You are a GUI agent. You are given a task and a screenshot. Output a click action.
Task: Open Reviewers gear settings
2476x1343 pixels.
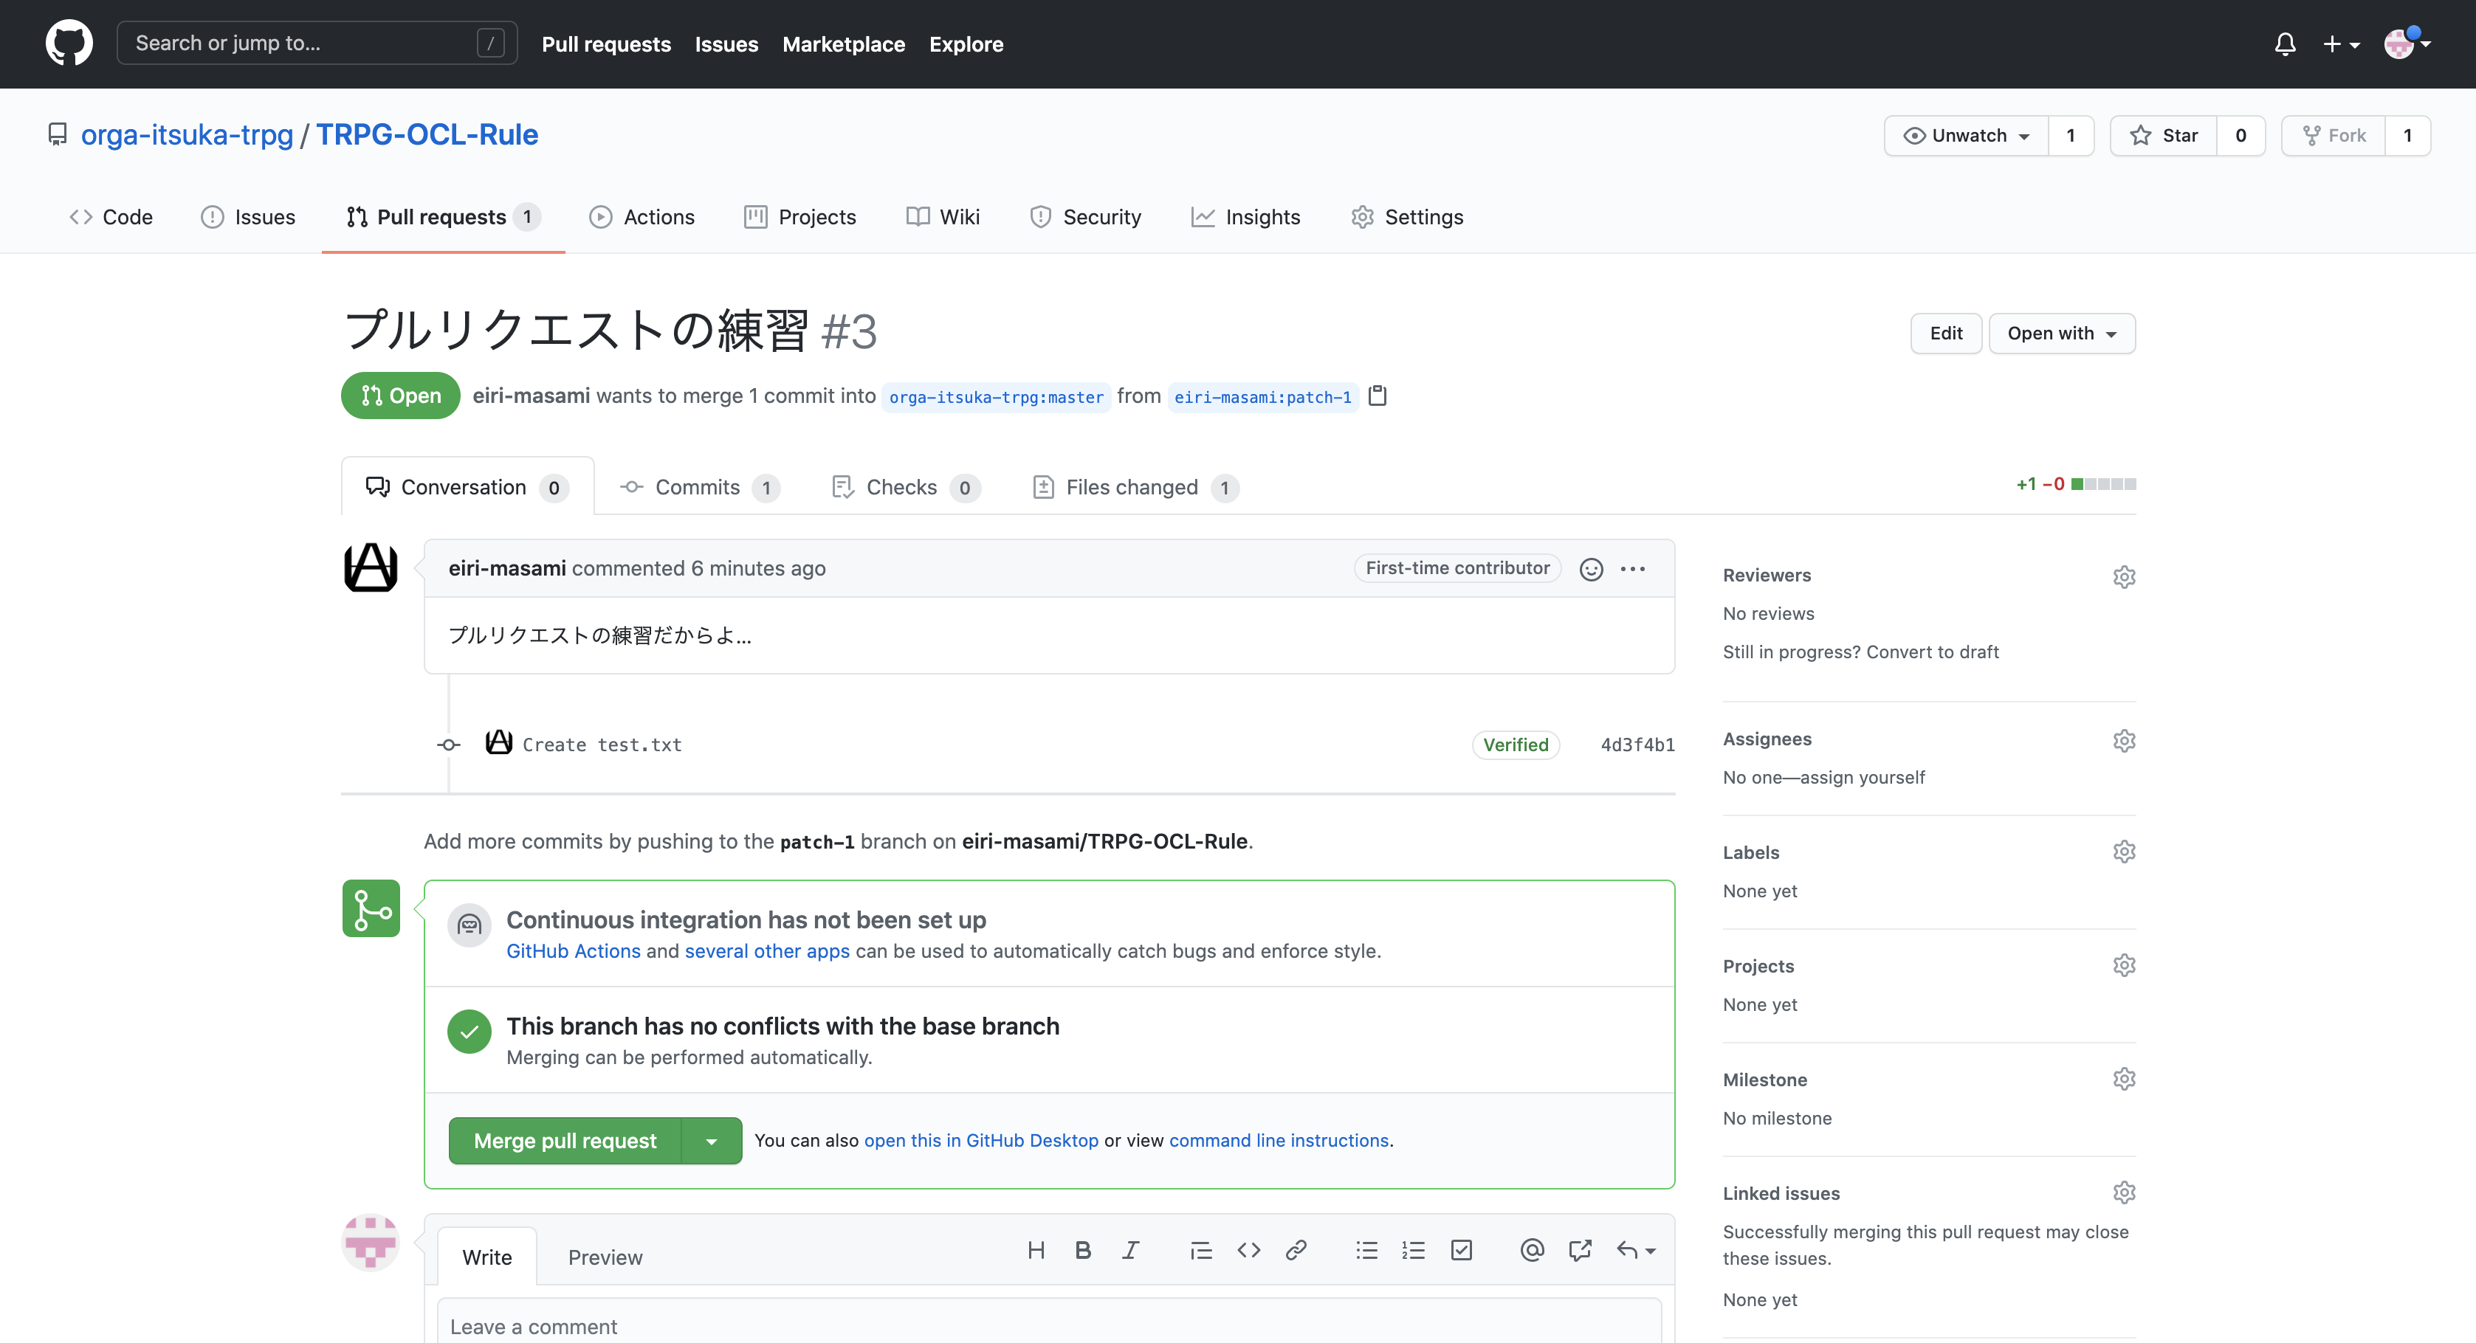tap(2123, 576)
